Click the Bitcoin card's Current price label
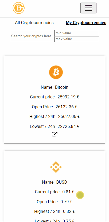 coord(42,97)
